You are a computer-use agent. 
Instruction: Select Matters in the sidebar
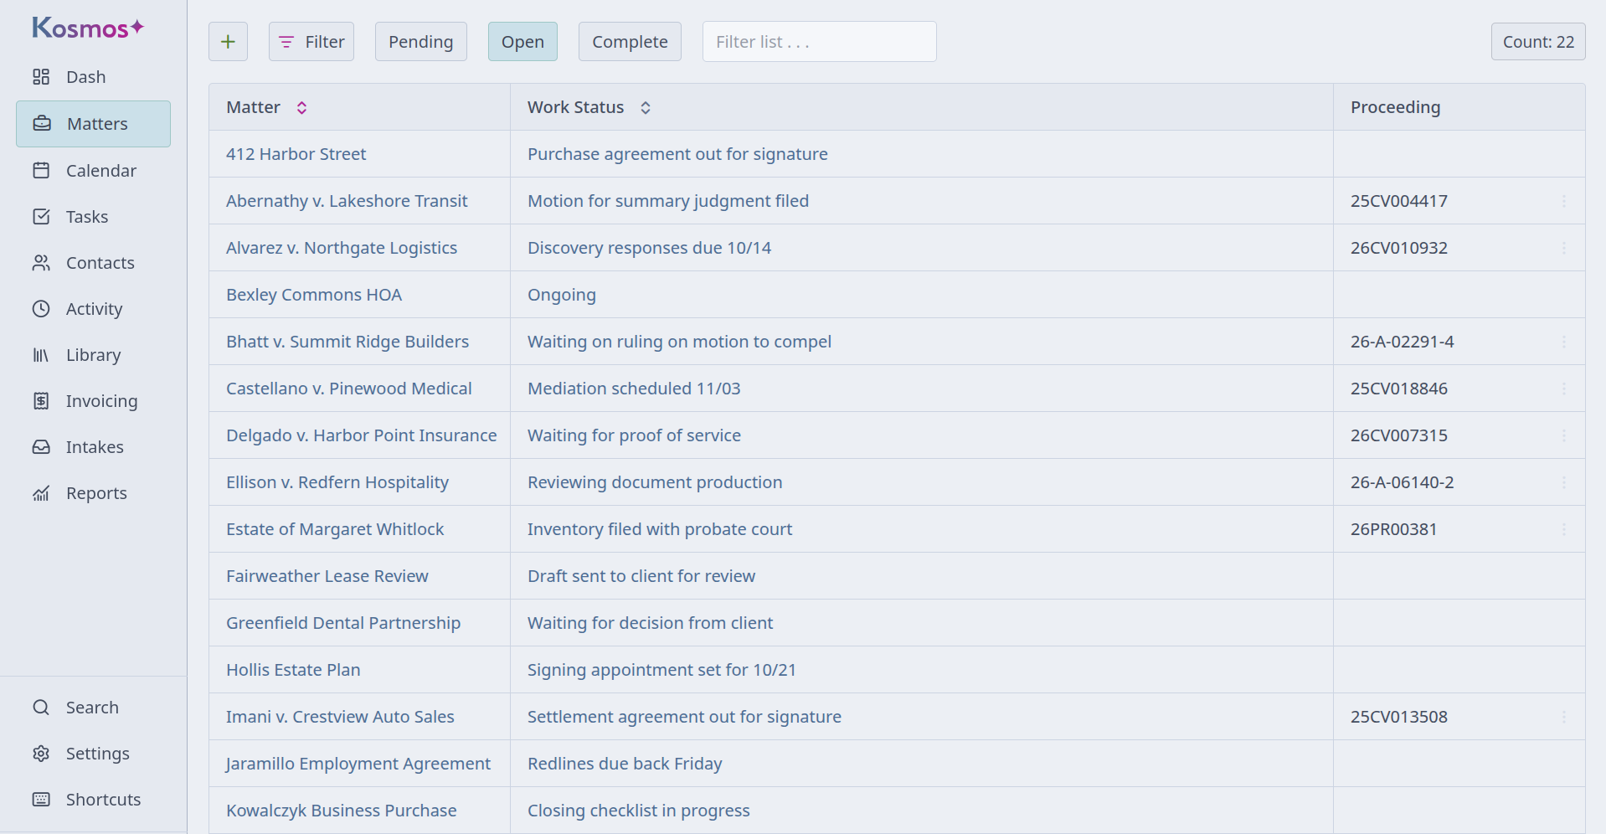93,124
